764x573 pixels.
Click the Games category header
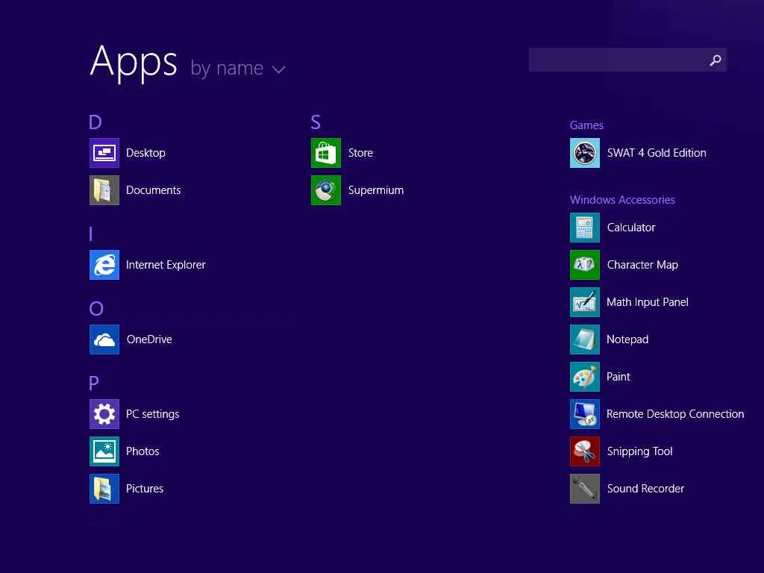point(586,125)
